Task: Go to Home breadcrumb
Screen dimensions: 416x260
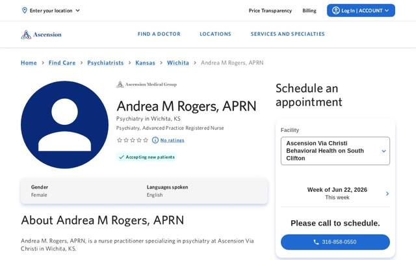Action: (x=29, y=63)
